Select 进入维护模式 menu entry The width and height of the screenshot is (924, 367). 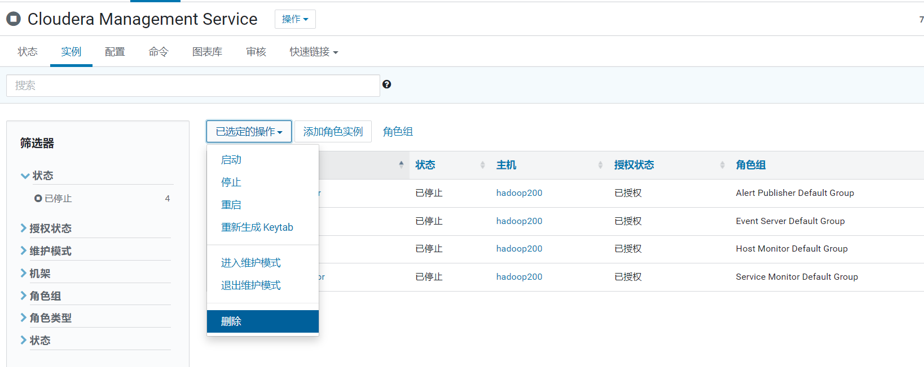click(263, 263)
